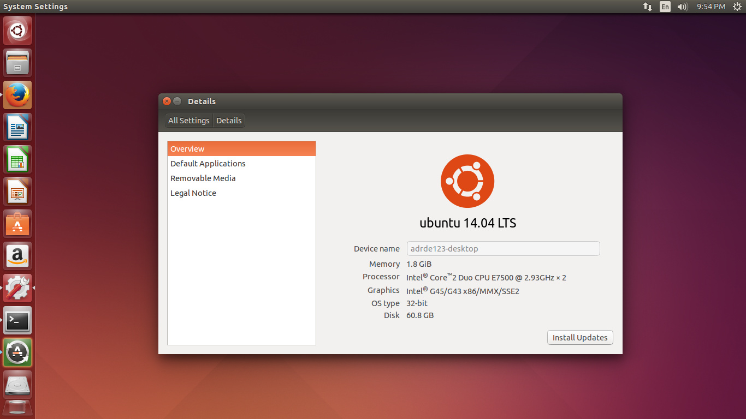Viewport: 746px width, 419px height.
Task: Click the 'Graphics' label
Action: (x=383, y=290)
